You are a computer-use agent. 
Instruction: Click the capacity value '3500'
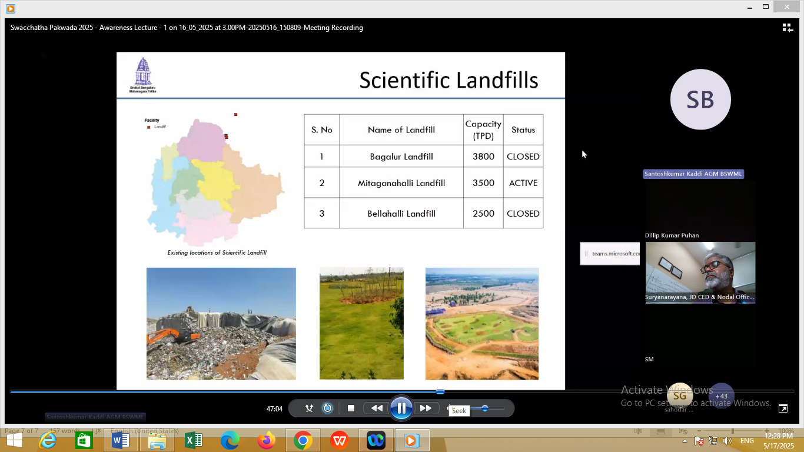[483, 183]
